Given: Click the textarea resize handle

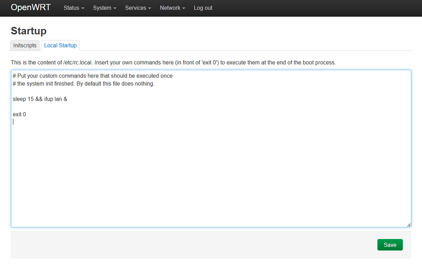Looking at the screenshot, I should click(409, 224).
